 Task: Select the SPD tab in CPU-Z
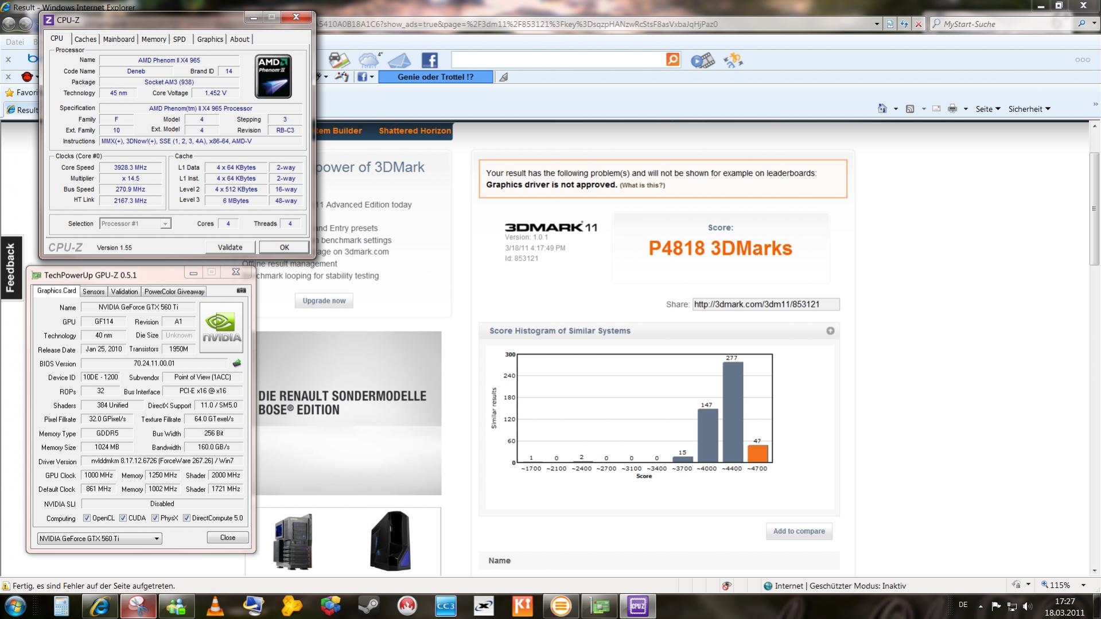[180, 39]
